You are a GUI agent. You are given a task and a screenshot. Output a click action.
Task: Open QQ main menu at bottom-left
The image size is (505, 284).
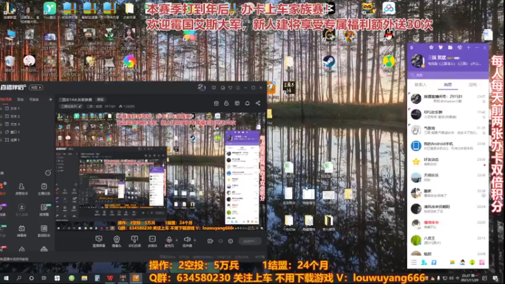(414, 263)
